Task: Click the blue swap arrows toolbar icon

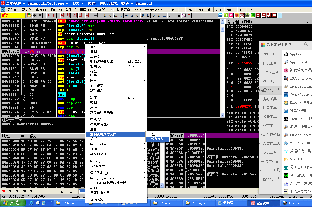Action: (x=221, y=15)
